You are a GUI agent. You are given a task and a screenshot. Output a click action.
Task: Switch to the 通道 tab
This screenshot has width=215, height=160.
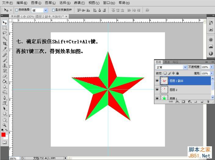tap(167, 62)
